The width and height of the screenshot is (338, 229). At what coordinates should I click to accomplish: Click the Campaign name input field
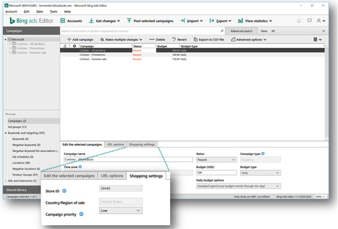128,160
